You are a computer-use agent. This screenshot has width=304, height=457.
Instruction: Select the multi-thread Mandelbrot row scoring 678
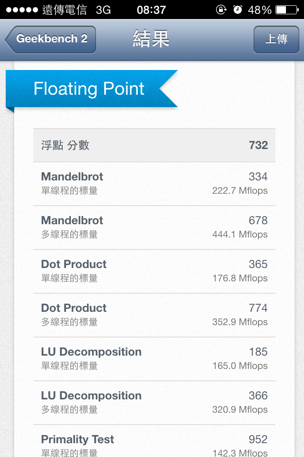click(154, 228)
